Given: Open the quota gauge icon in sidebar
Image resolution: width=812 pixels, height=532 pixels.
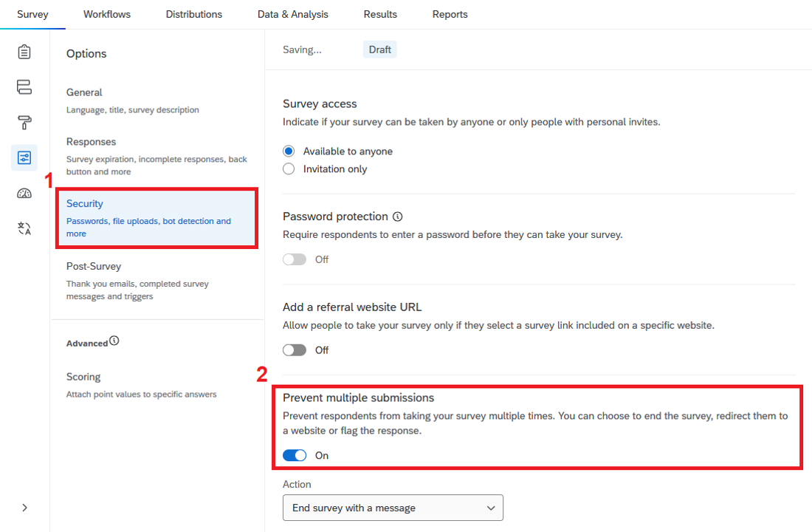Looking at the screenshot, I should [24, 194].
